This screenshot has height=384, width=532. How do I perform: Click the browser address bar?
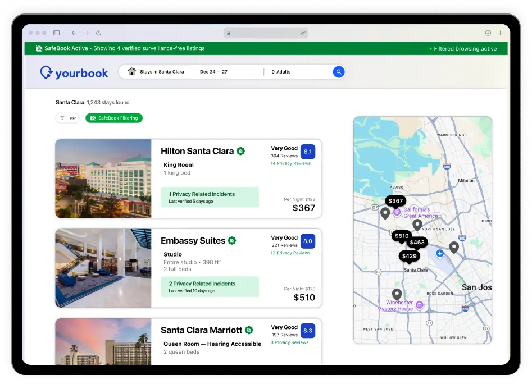[x=266, y=33]
